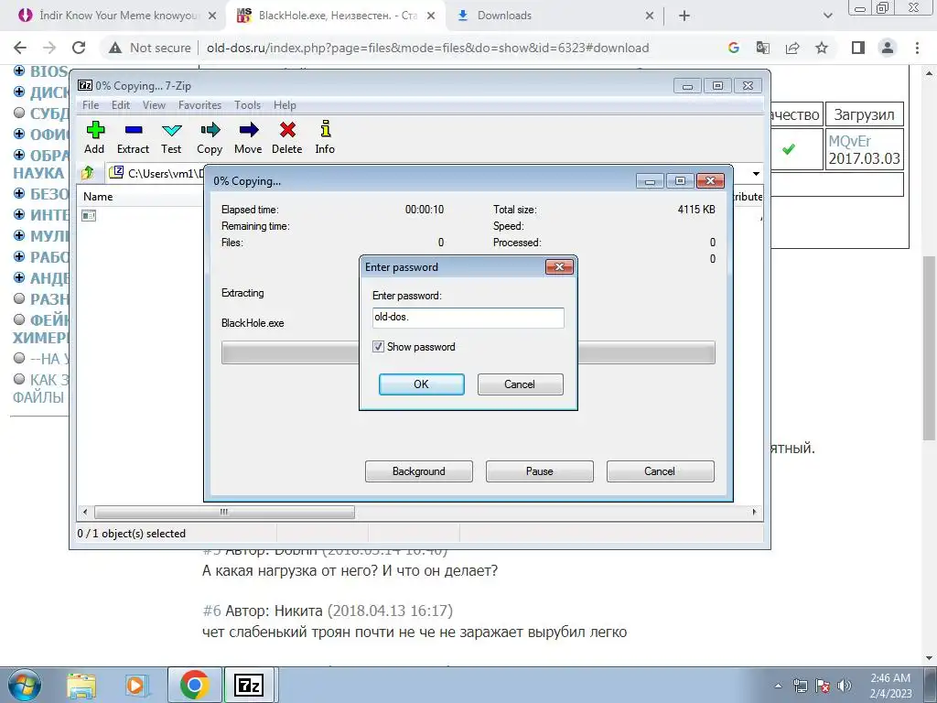Image resolution: width=937 pixels, height=703 pixels.
Task: Click Windows Start button
Action: (x=25, y=685)
